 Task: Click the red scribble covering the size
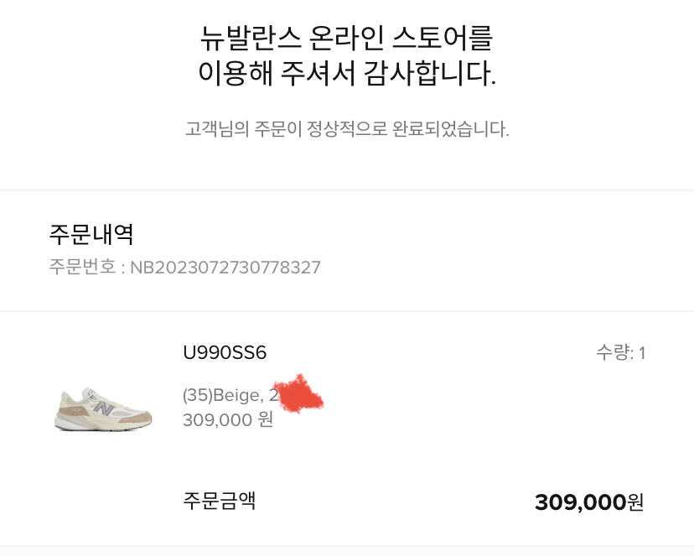point(300,395)
